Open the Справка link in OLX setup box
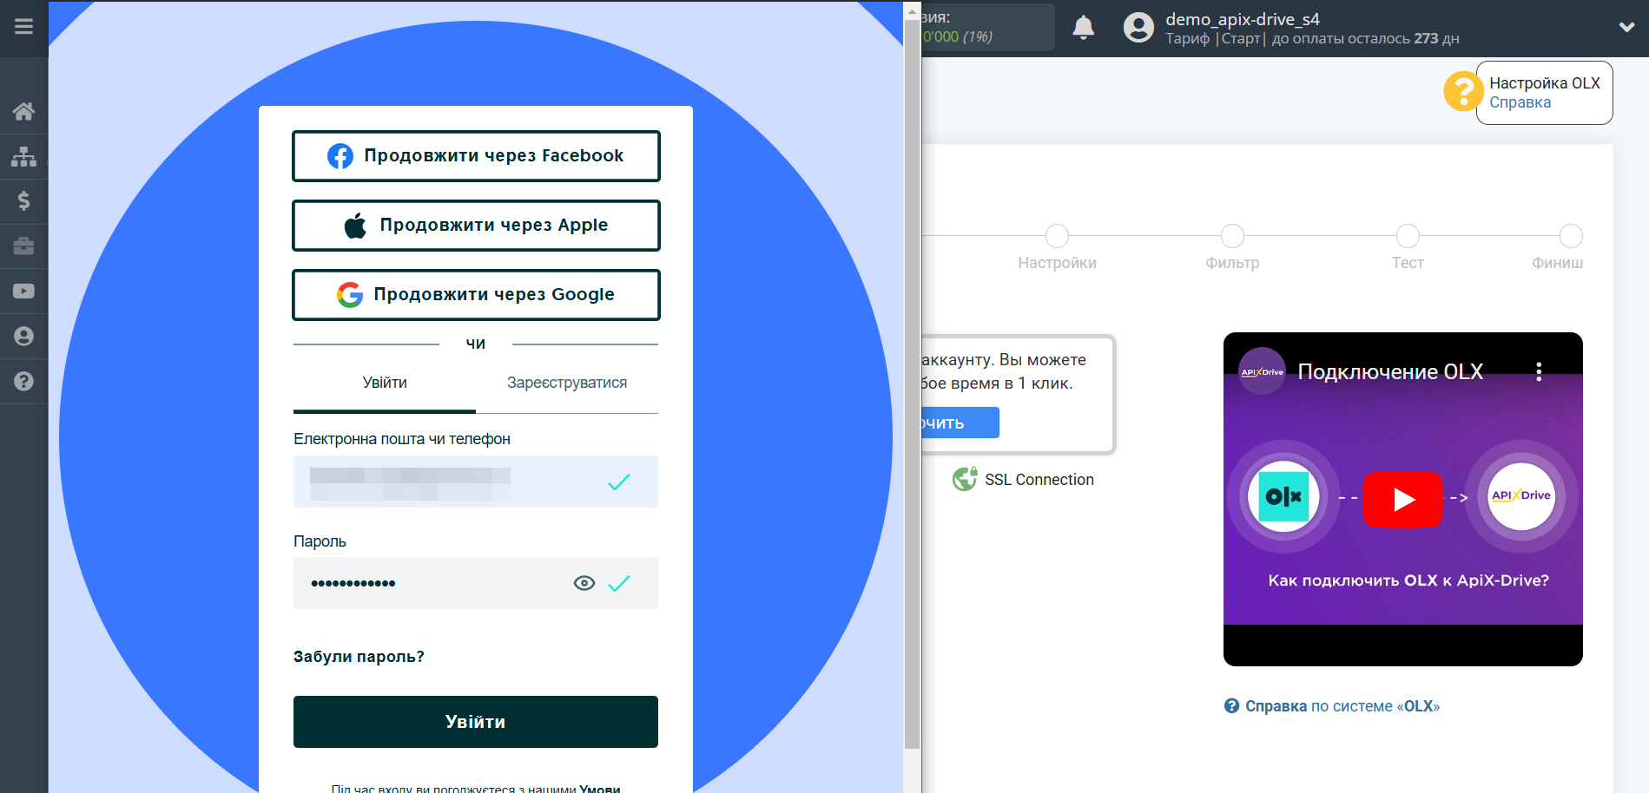 point(1520,102)
